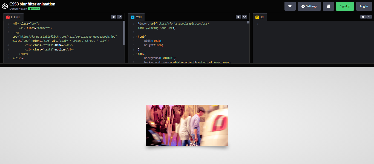
Task: Click the yellow JS language icon
Action: click(257, 17)
